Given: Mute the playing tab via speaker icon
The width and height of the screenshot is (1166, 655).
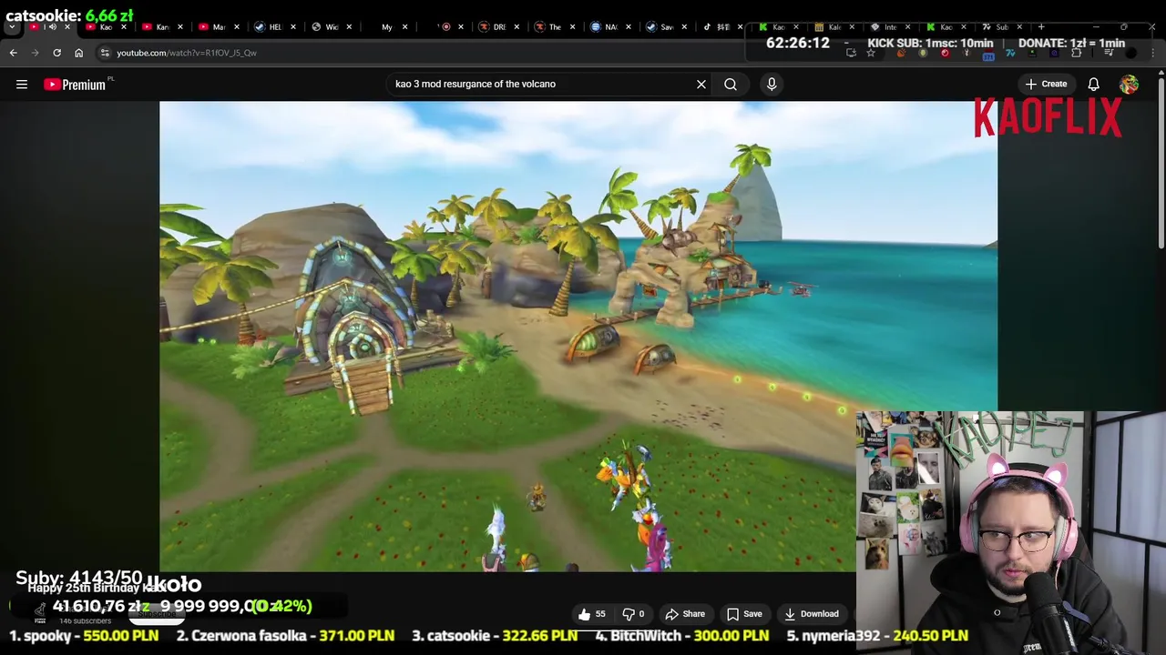Looking at the screenshot, I should point(52,27).
